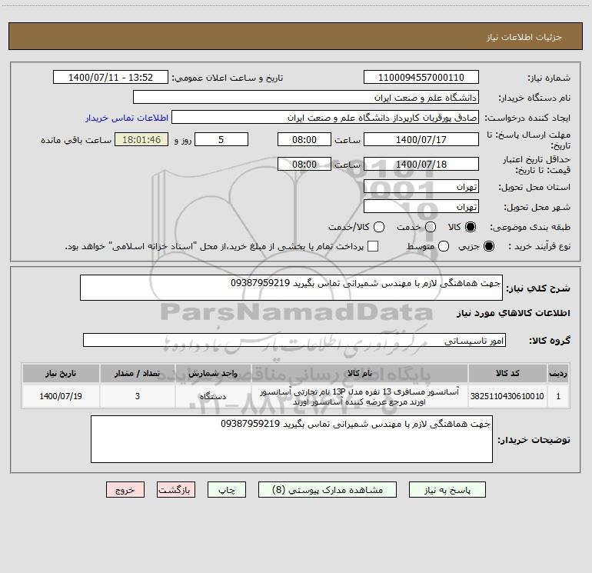Click the need number field 1100094557000110
Image resolution: width=592 pixels, height=573 pixels.
(421, 77)
